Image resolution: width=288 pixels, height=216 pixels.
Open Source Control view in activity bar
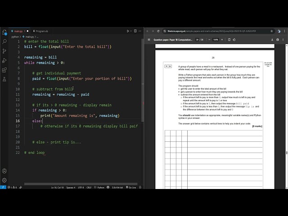pyautogui.click(x=4, y=51)
